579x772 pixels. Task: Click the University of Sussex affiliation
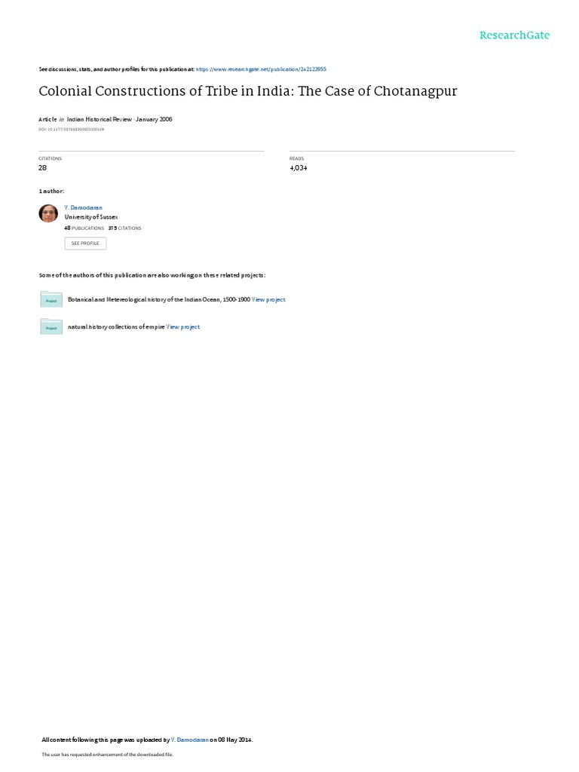[91, 217]
